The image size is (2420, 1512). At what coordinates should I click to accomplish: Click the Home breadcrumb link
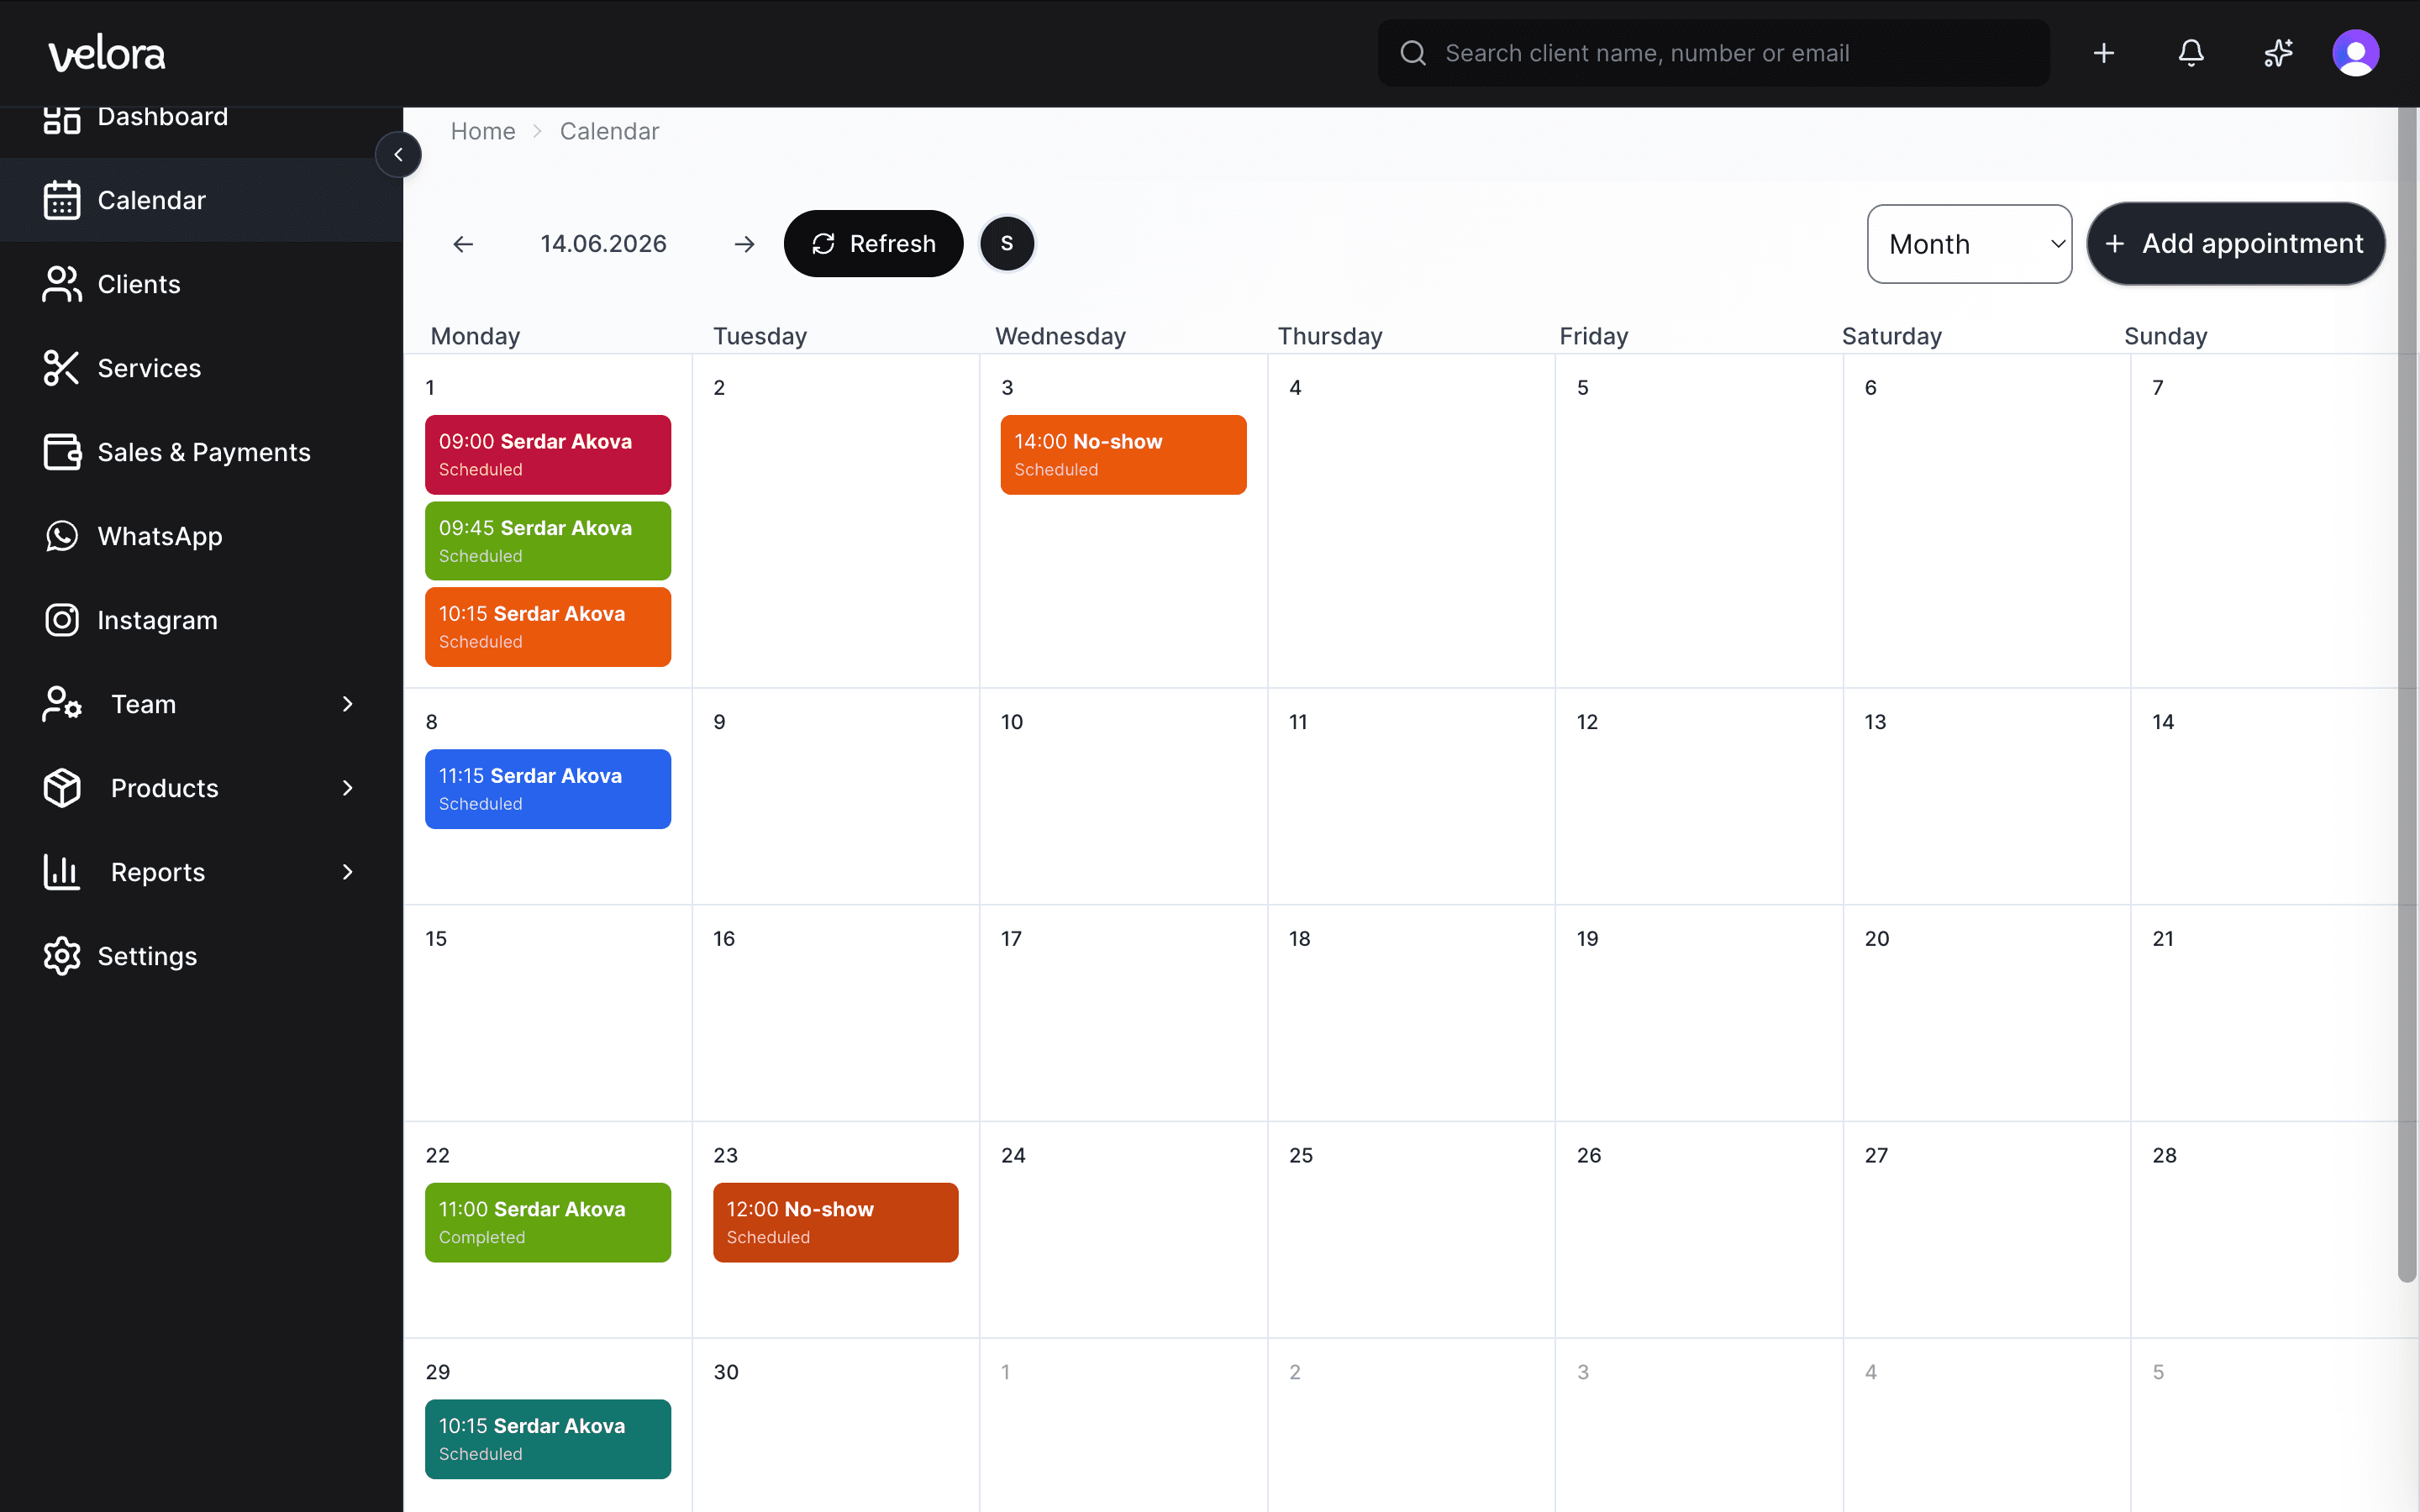pyautogui.click(x=483, y=131)
